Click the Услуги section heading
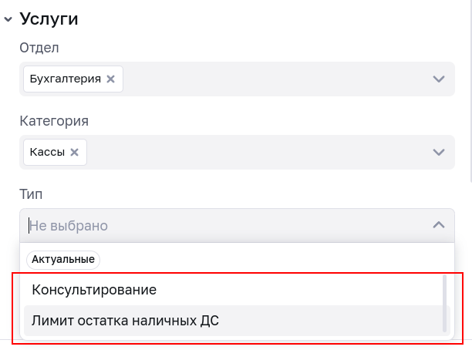The height and width of the screenshot is (350, 472). point(49,19)
